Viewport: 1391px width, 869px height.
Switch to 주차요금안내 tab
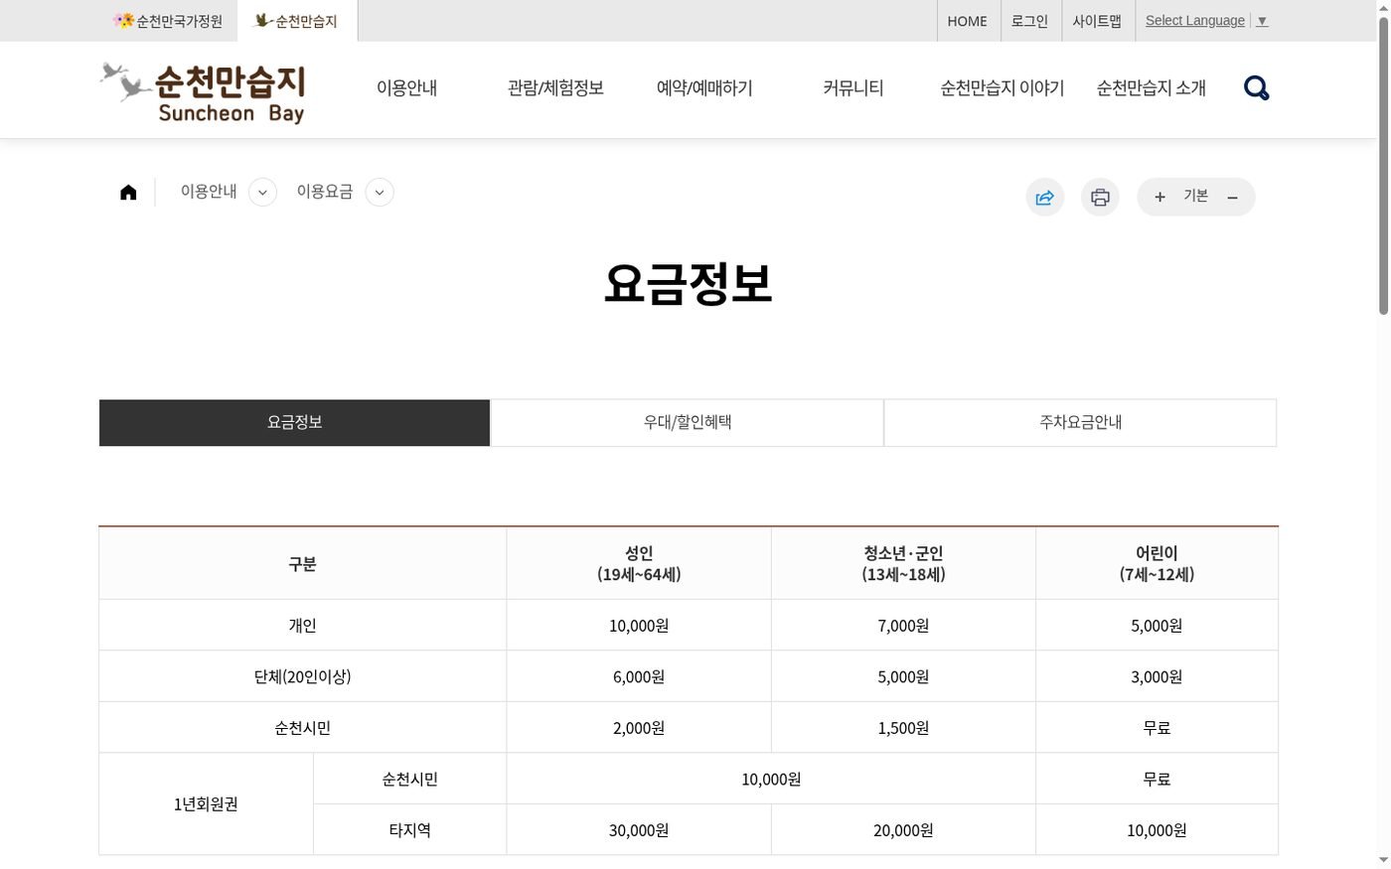coord(1080,423)
